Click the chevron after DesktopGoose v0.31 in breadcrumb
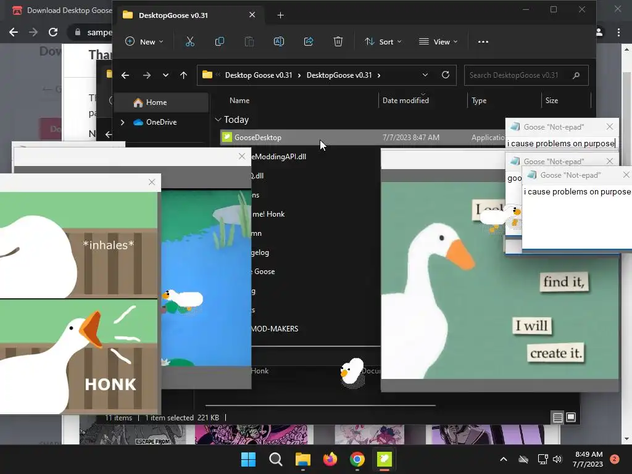This screenshot has height=474, width=632. click(379, 75)
